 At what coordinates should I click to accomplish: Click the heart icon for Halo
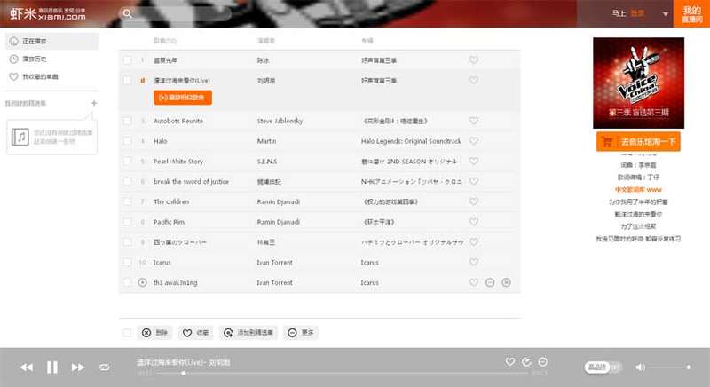[473, 141]
